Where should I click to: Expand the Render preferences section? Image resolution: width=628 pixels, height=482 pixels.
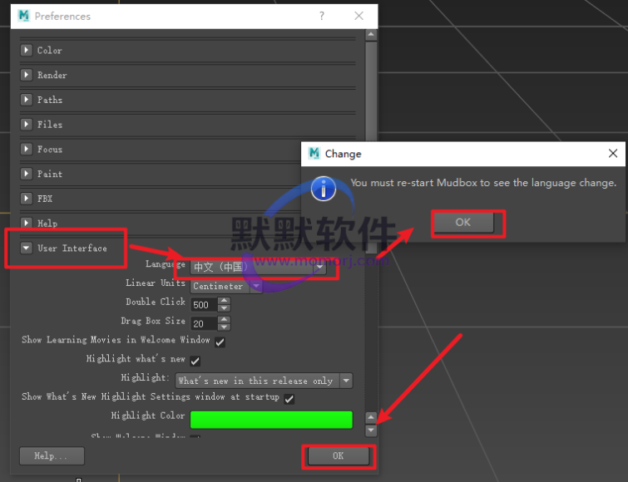27,76
